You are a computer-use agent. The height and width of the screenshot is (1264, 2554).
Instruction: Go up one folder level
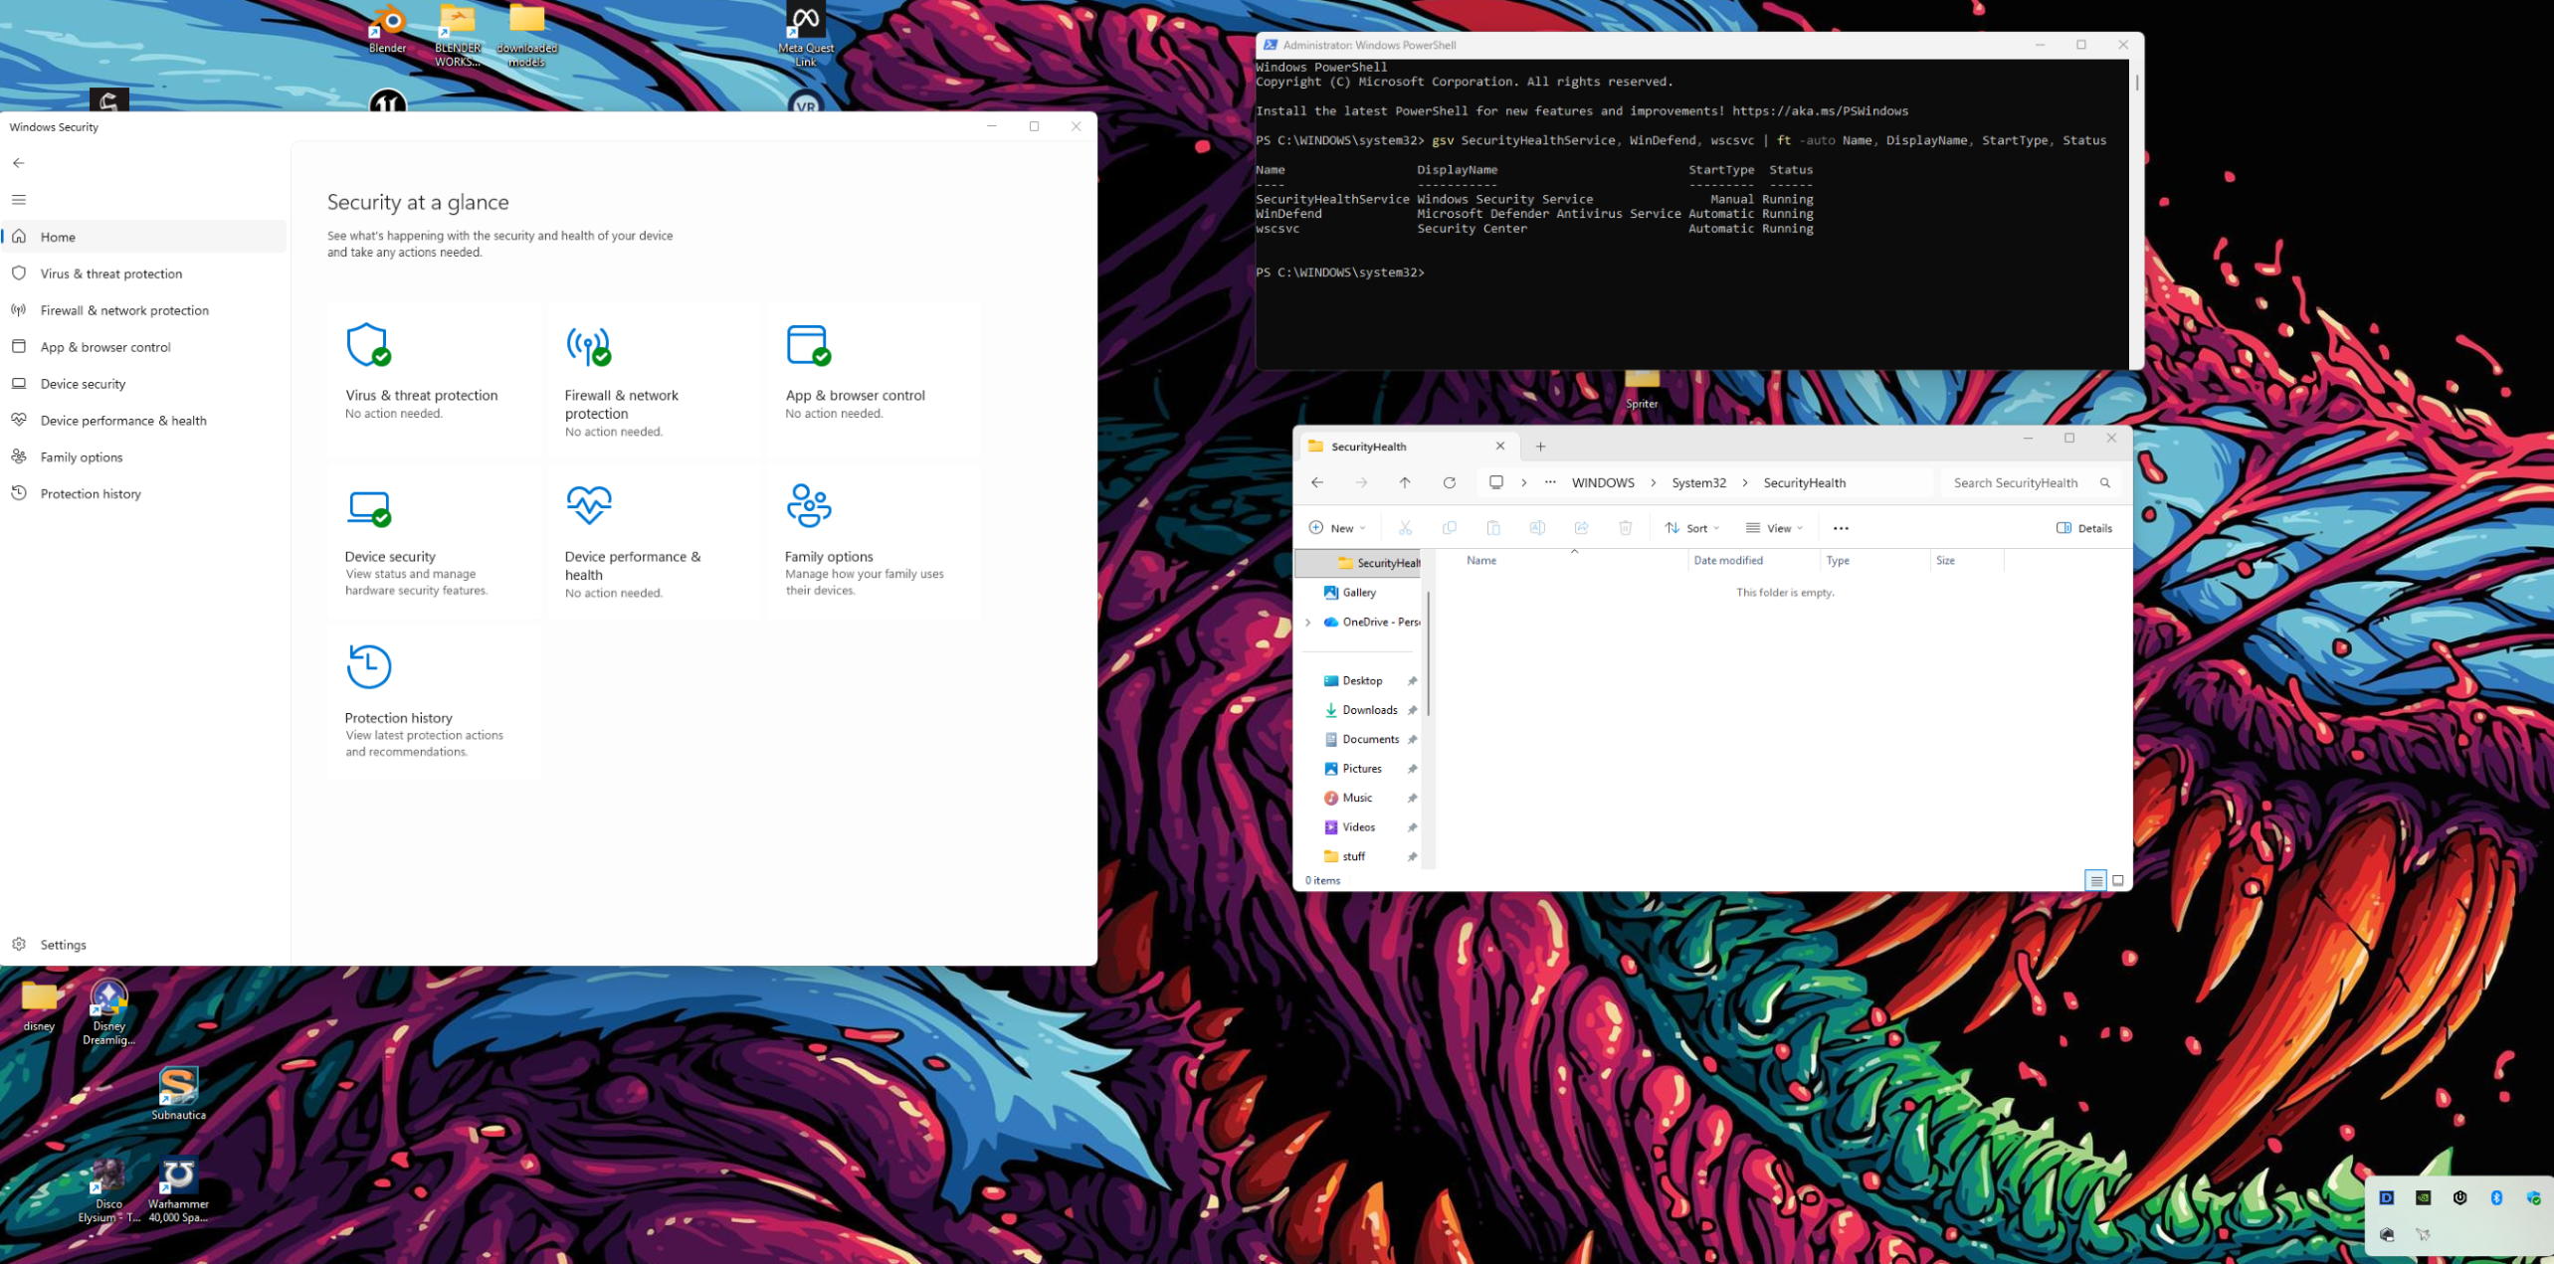tap(1405, 483)
